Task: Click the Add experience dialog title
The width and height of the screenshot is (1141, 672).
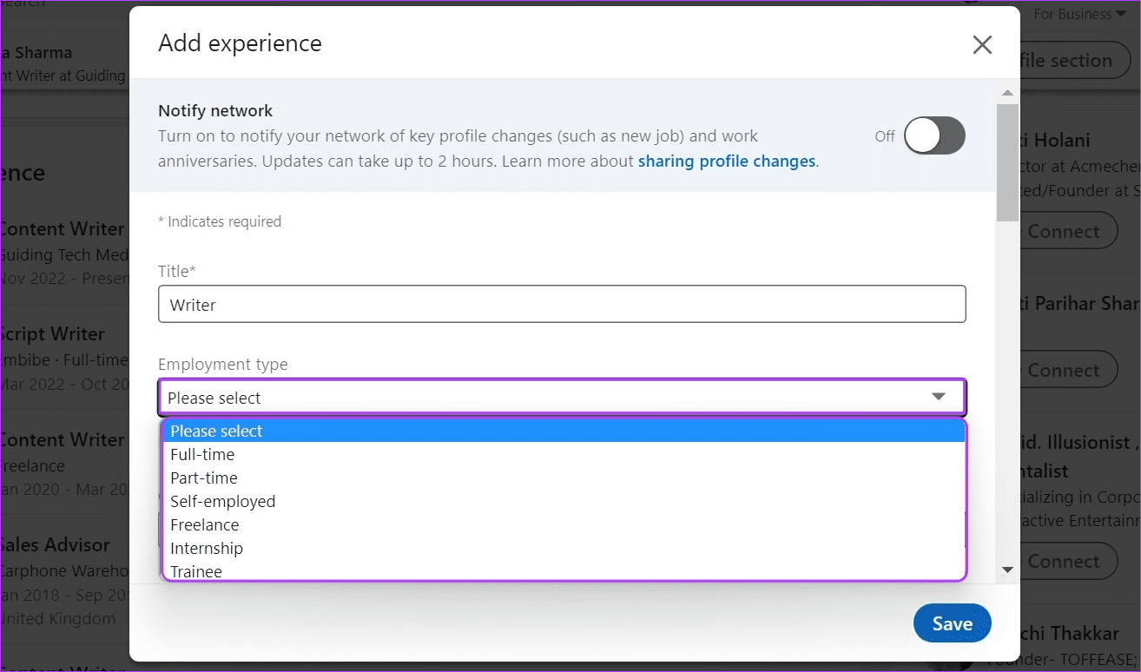Action: click(x=240, y=43)
